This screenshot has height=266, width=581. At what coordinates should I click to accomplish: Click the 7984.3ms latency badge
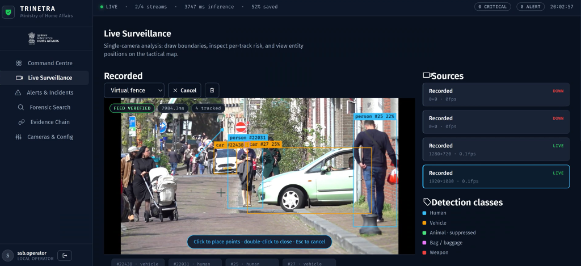(x=173, y=108)
